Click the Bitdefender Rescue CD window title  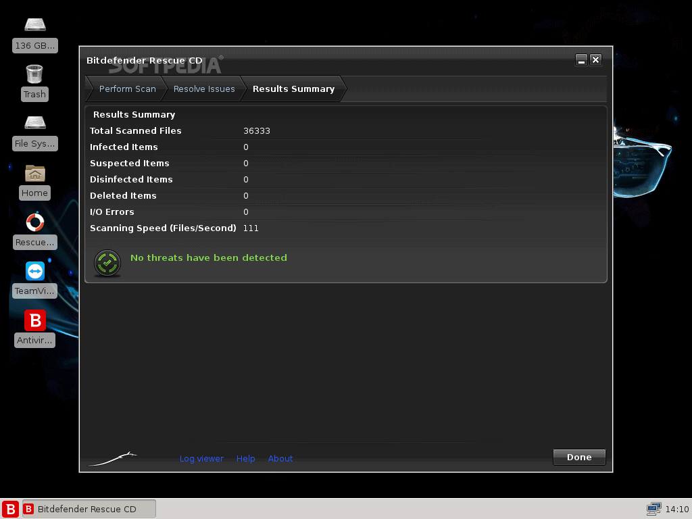coord(145,60)
